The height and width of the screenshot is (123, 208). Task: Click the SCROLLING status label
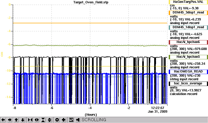pyautogui.click(x=94, y=120)
